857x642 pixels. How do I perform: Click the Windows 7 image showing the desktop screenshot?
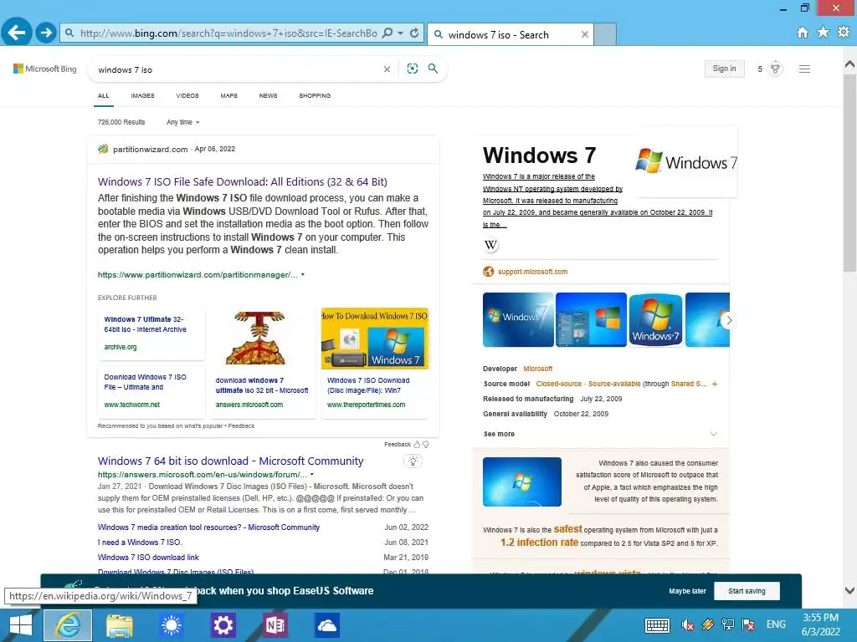pyautogui.click(x=591, y=320)
